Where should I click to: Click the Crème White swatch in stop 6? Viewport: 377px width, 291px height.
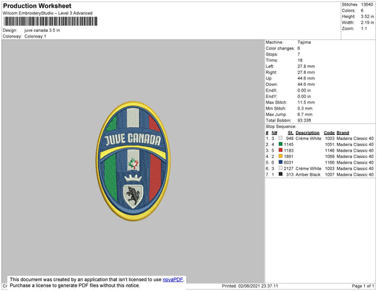click(x=280, y=168)
